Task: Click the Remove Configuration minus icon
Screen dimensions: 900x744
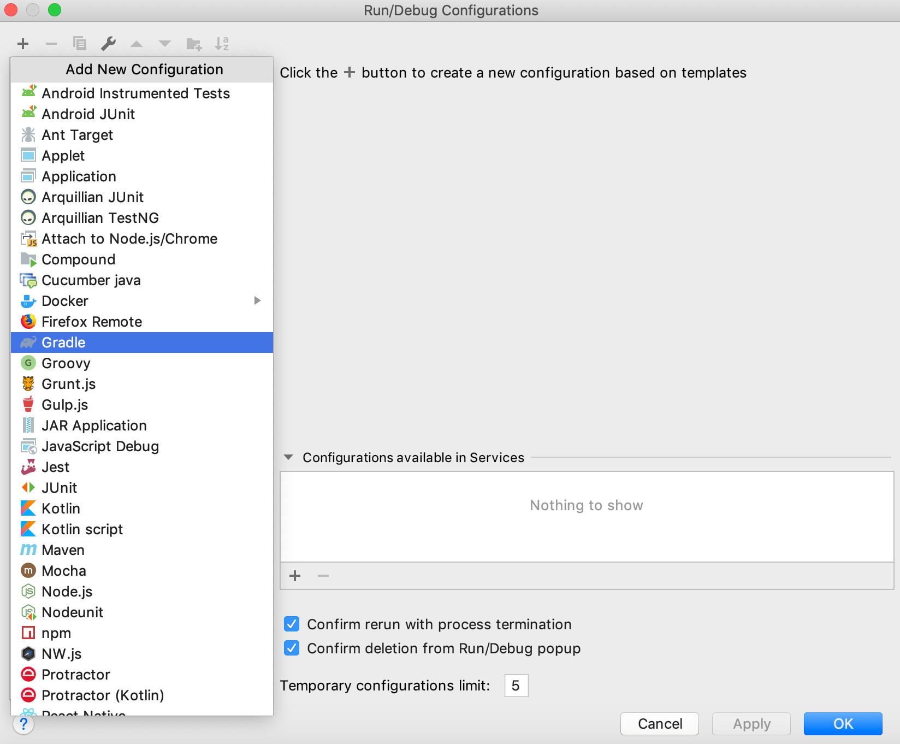Action: (51, 43)
